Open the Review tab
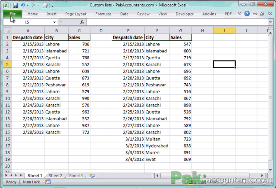The image size is (276, 188). point(143,14)
